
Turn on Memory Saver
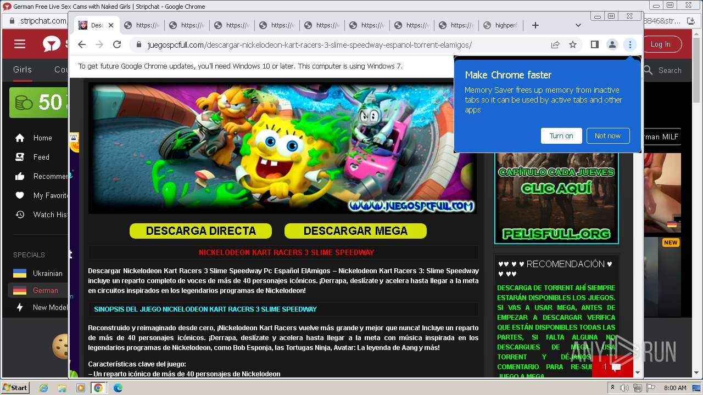[561, 136]
